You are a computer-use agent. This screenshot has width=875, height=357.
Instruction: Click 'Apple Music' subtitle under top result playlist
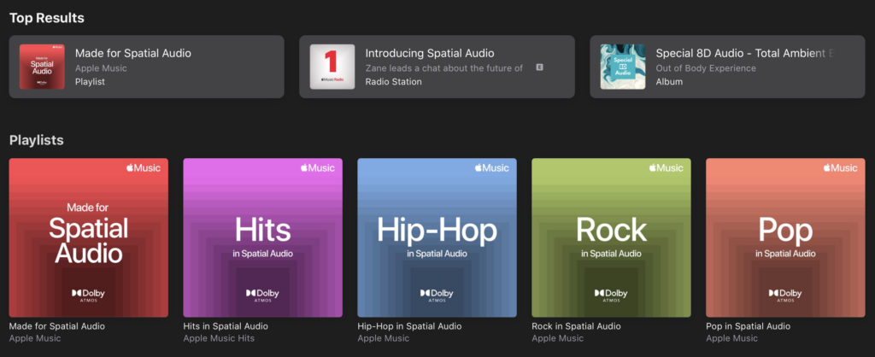(101, 68)
